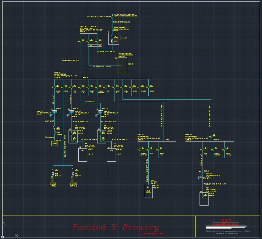This screenshot has width=262, height=239.
Task: Select the switch blade inside the service disconnect
Action: click(112, 37)
